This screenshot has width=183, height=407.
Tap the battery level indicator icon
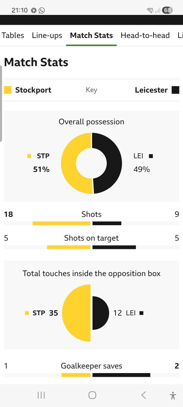[167, 10]
